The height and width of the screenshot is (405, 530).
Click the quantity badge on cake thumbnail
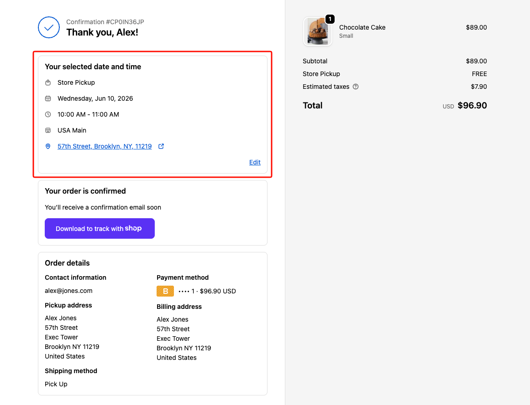coord(330,19)
